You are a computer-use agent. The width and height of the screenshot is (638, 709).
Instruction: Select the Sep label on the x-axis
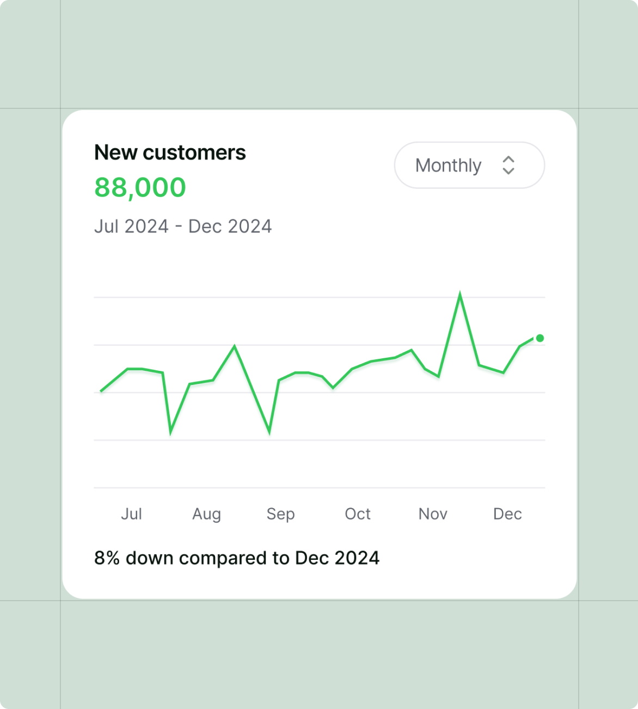[280, 514]
